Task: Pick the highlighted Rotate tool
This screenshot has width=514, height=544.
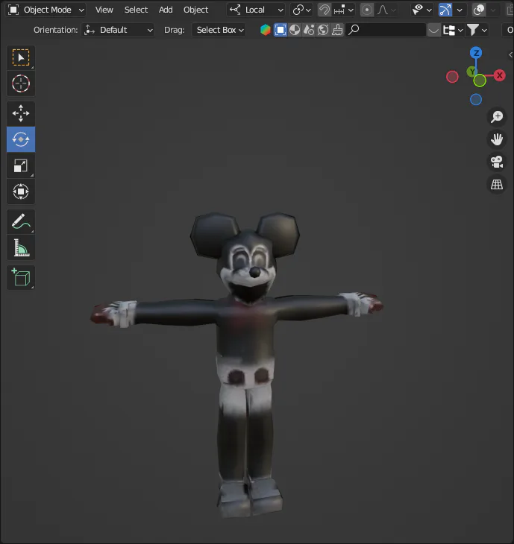Action: 21,139
